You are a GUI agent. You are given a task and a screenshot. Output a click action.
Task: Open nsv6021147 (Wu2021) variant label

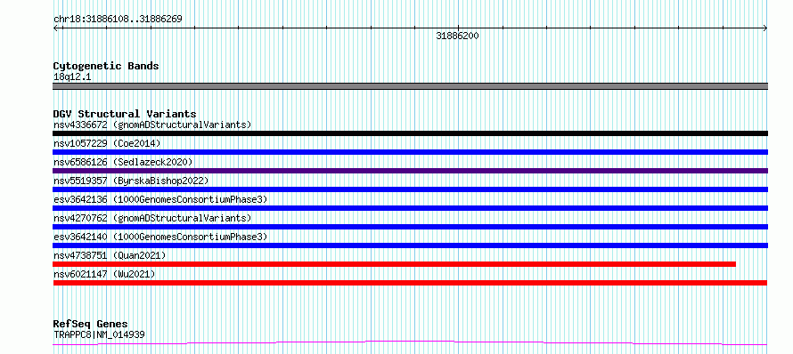click(104, 274)
